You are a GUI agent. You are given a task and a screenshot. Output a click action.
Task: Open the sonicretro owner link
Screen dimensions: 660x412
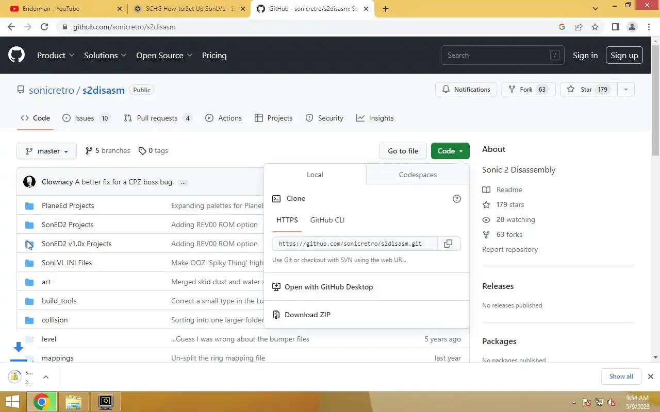coord(52,90)
